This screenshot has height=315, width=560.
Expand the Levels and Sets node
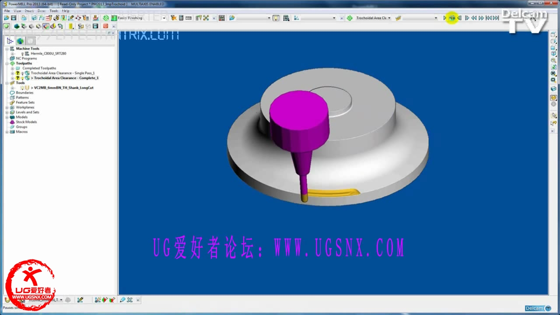7,112
